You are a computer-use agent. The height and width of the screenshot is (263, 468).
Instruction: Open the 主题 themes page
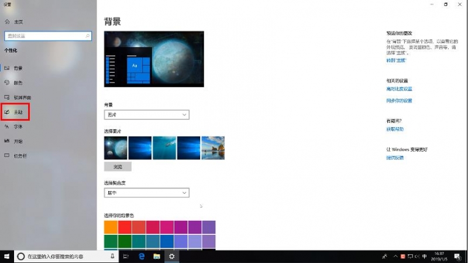(13, 112)
